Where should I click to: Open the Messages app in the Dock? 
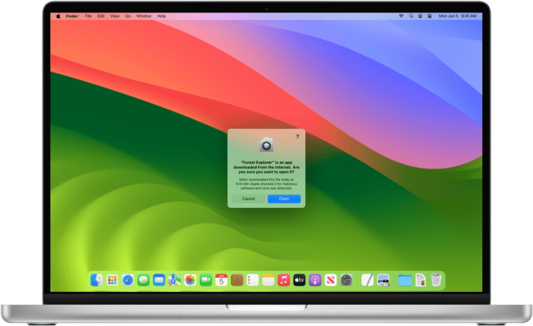coord(143,280)
